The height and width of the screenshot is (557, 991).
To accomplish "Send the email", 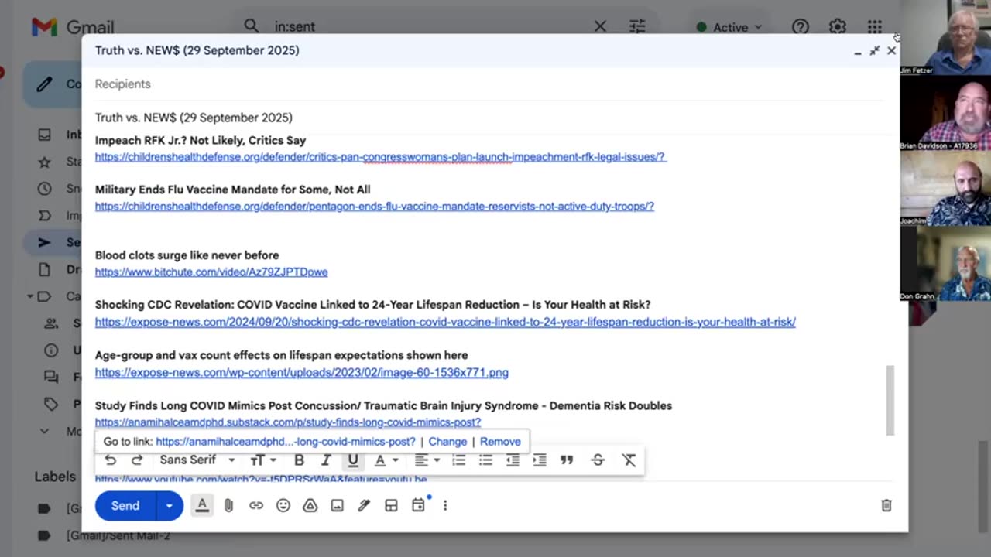I will click(x=125, y=505).
